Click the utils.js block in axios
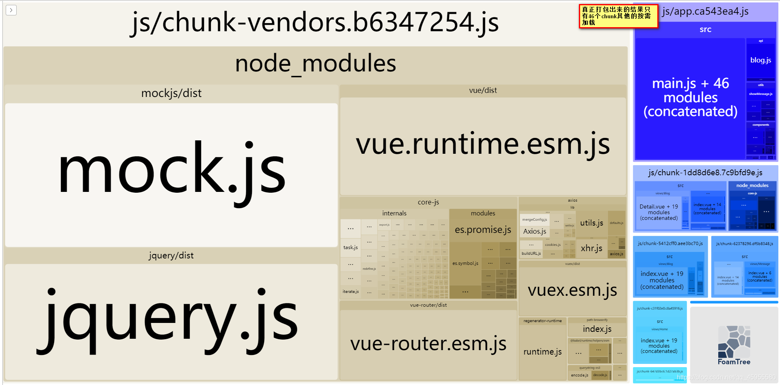Image resolution: width=780 pixels, height=385 pixels. pos(591,223)
